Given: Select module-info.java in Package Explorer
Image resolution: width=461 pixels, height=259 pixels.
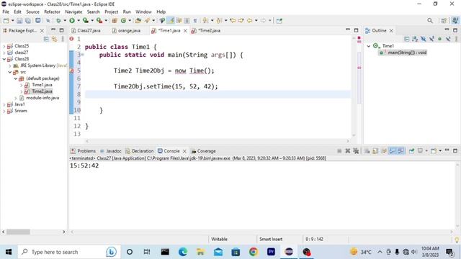Looking at the screenshot, I should [42, 98].
